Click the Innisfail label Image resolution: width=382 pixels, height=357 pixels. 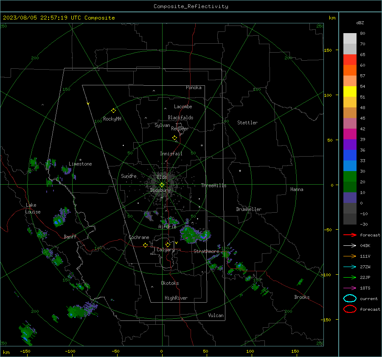171,154
